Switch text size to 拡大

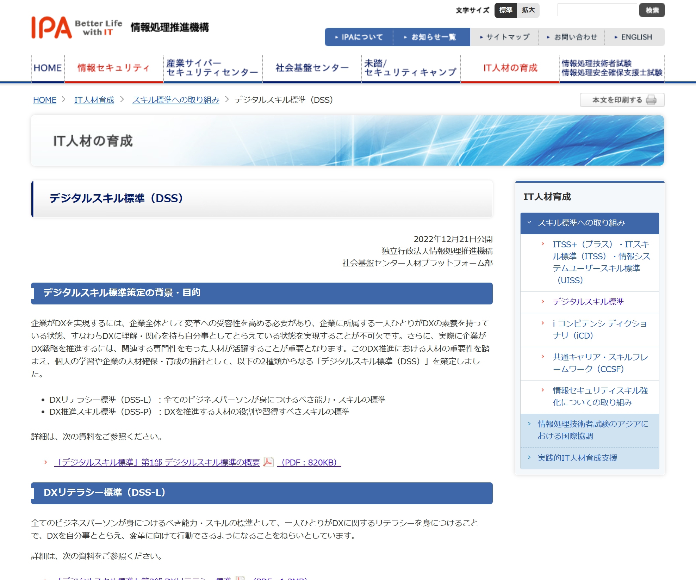tap(527, 11)
